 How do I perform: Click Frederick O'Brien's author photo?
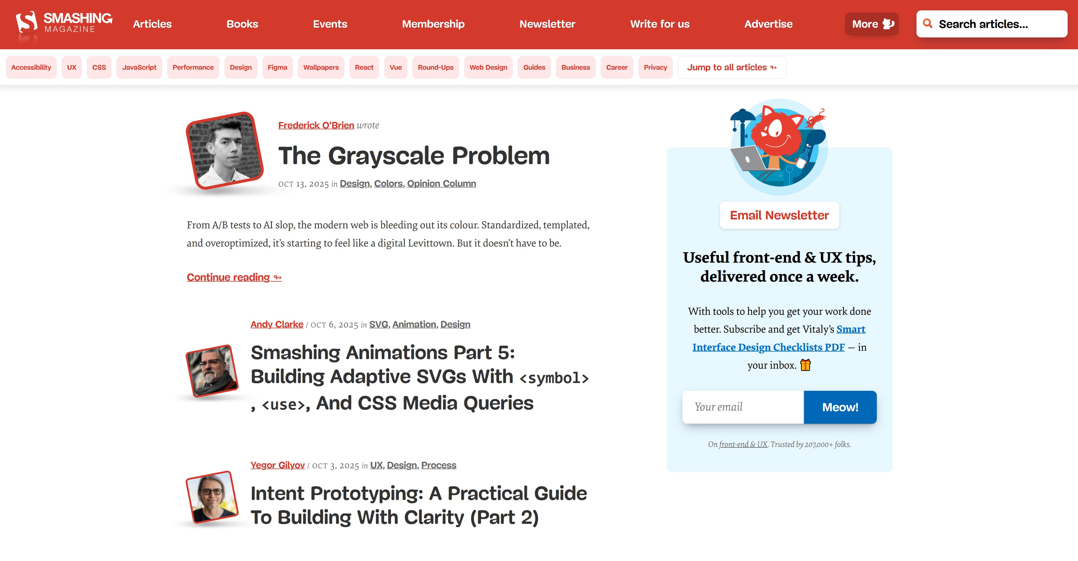(x=225, y=151)
